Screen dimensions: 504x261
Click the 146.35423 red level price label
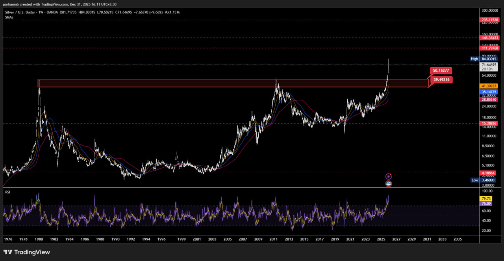(x=489, y=38)
